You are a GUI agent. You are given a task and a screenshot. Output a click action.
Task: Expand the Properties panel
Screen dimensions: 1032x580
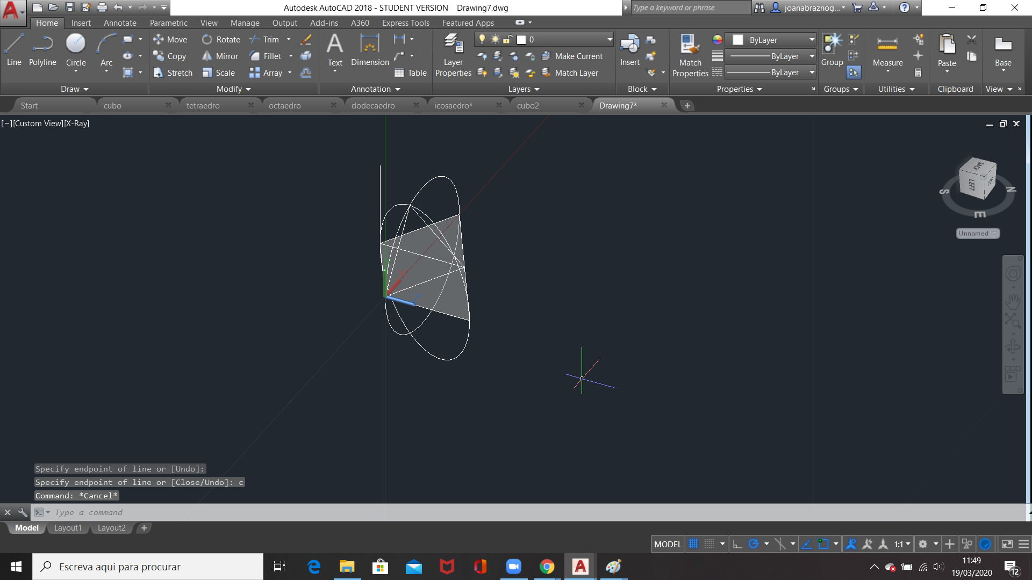point(740,89)
